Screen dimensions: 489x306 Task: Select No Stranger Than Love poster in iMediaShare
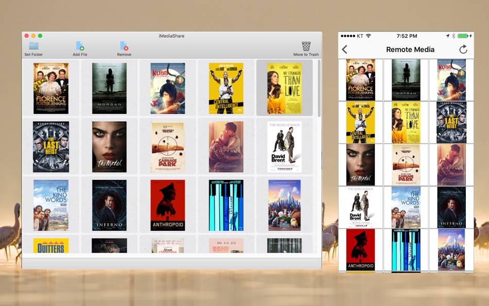[285, 89]
